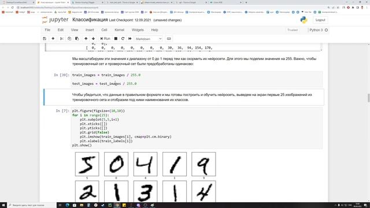This screenshot has height=208, width=370.
Task: Move the selected cell up
Action: tap(86, 39)
